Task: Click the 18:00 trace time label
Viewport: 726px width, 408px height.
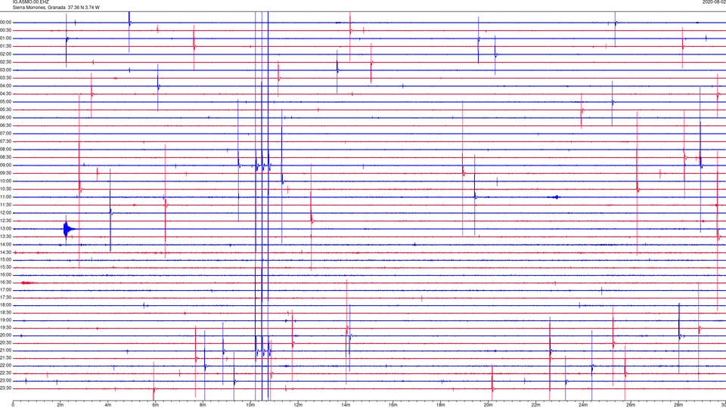Action: (6, 305)
